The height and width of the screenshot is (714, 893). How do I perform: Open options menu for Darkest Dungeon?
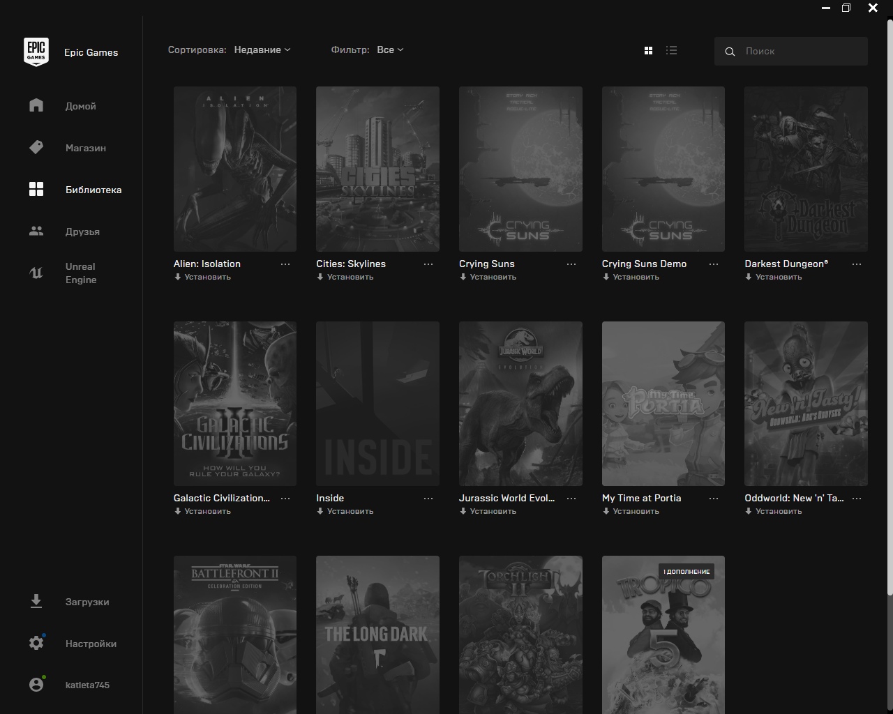pyautogui.click(x=857, y=264)
